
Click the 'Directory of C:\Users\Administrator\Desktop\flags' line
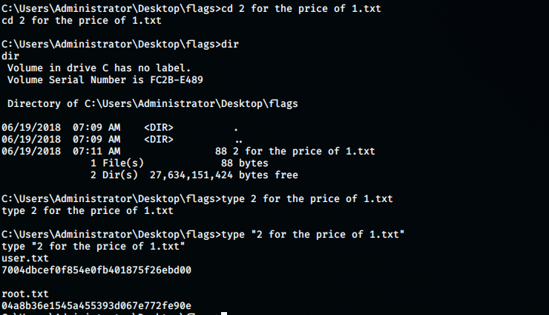pos(153,104)
